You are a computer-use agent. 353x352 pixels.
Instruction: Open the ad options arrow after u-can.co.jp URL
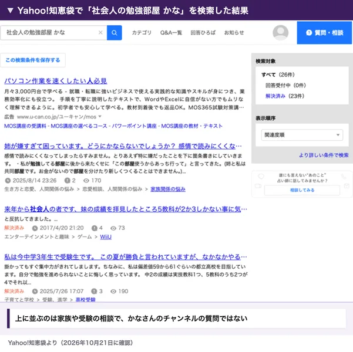100,117
